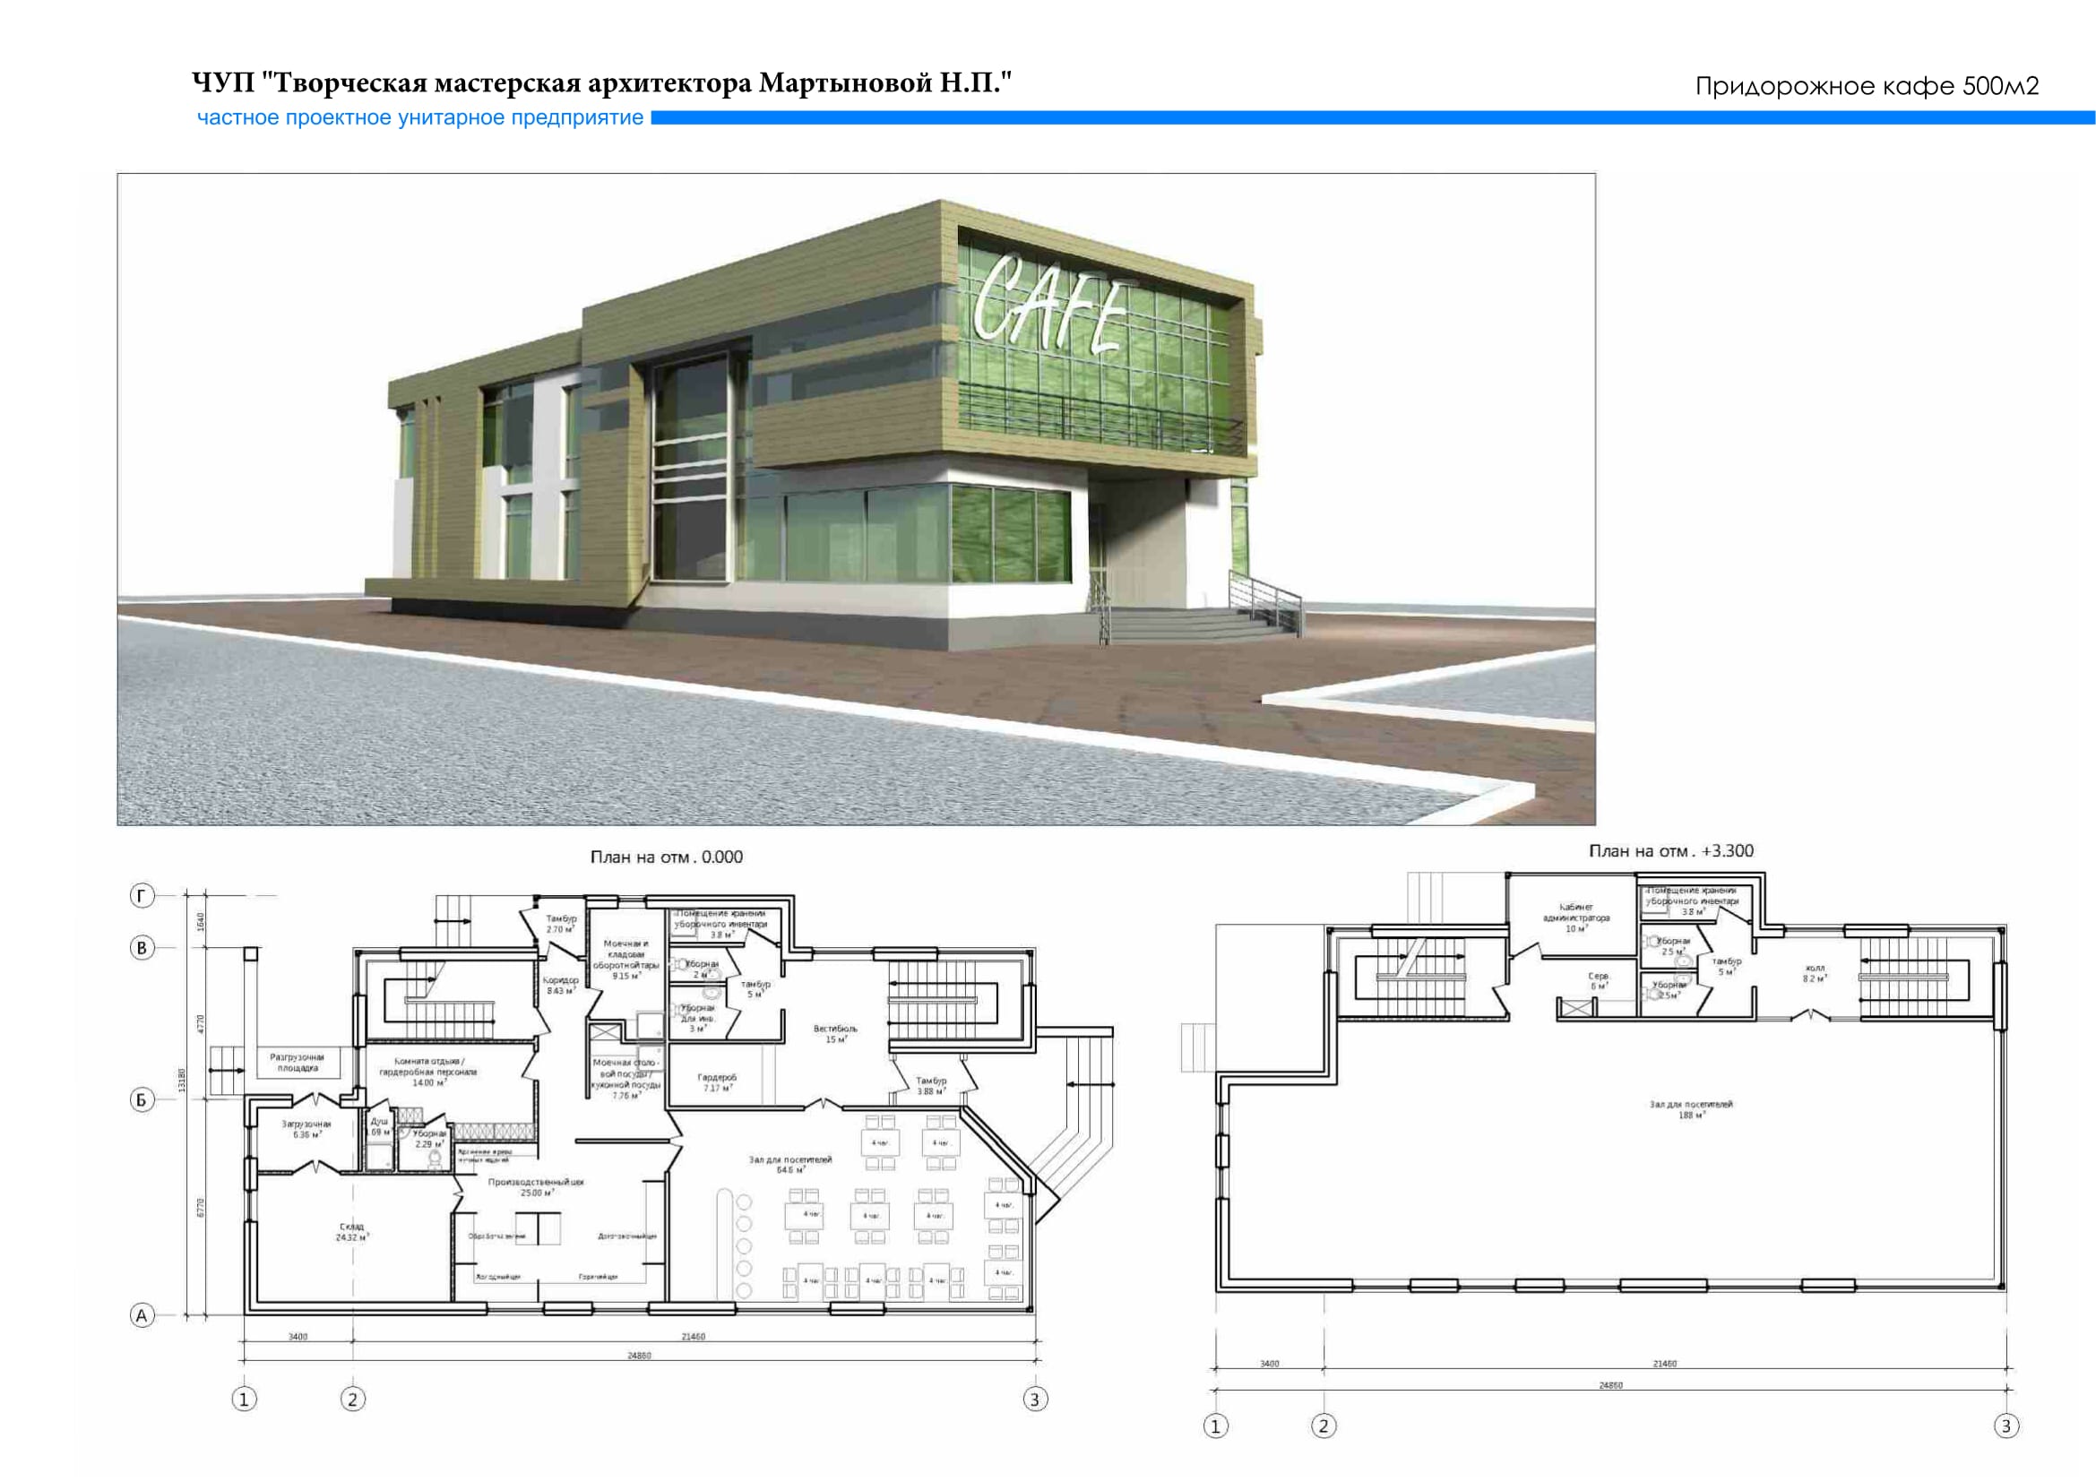Viewport: 2096px width, 1482px height.
Task: Click 'Придорожное кафе 500м2' title text
Action: tap(1866, 86)
